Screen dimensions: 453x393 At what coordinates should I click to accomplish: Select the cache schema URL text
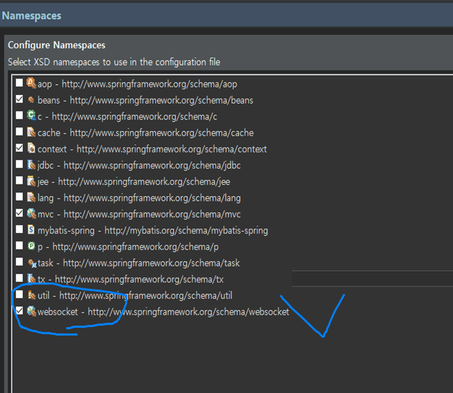coord(162,133)
